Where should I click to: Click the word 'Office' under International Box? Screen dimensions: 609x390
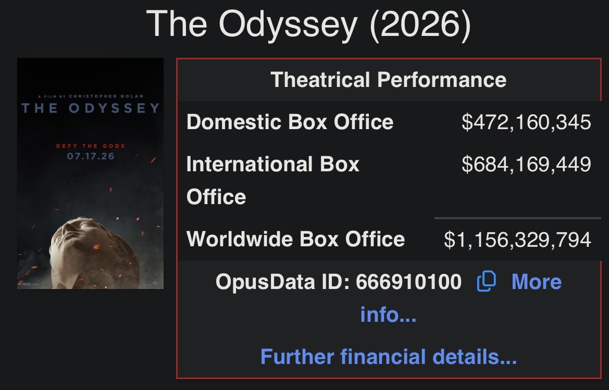coord(216,197)
